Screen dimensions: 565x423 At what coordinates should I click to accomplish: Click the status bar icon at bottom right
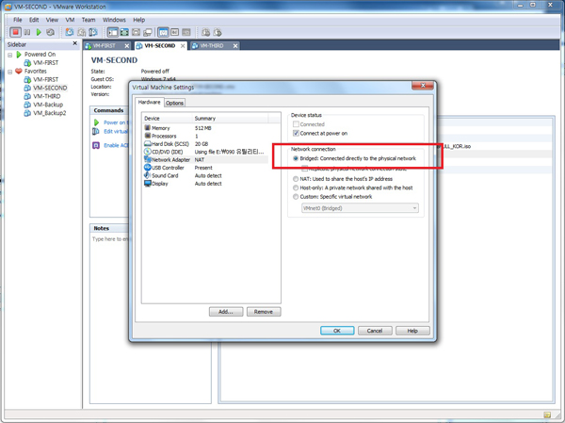547,415
